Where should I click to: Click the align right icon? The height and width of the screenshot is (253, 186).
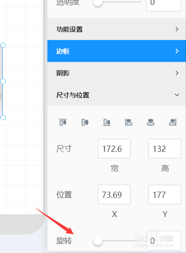pyautogui.click(x=172, y=122)
